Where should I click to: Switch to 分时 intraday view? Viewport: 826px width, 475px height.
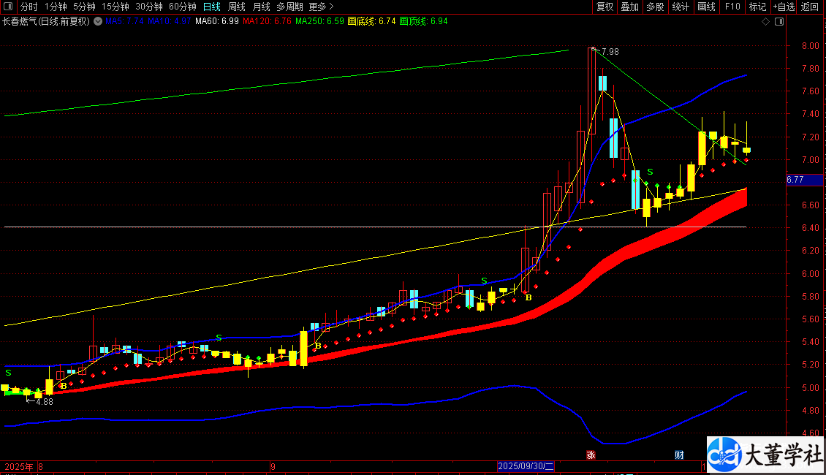pos(29,7)
